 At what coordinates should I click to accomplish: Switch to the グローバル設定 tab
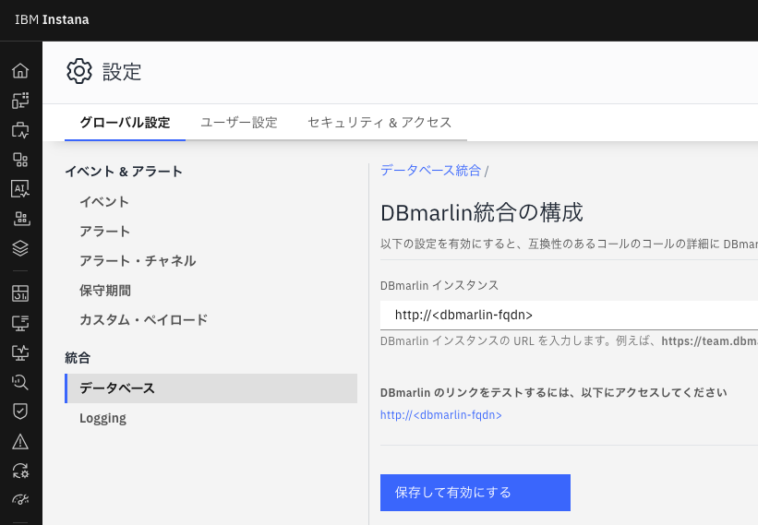pyautogui.click(x=125, y=123)
